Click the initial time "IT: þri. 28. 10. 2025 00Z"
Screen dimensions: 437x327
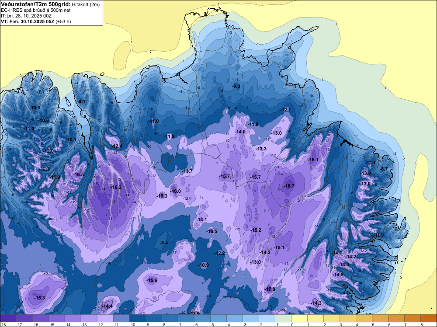click(26, 16)
